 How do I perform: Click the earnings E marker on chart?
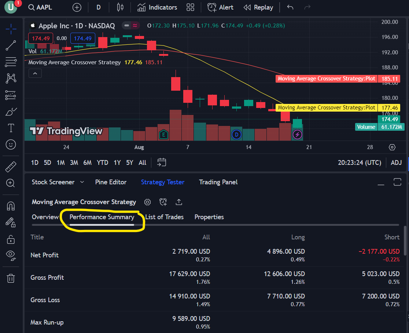coord(163,135)
